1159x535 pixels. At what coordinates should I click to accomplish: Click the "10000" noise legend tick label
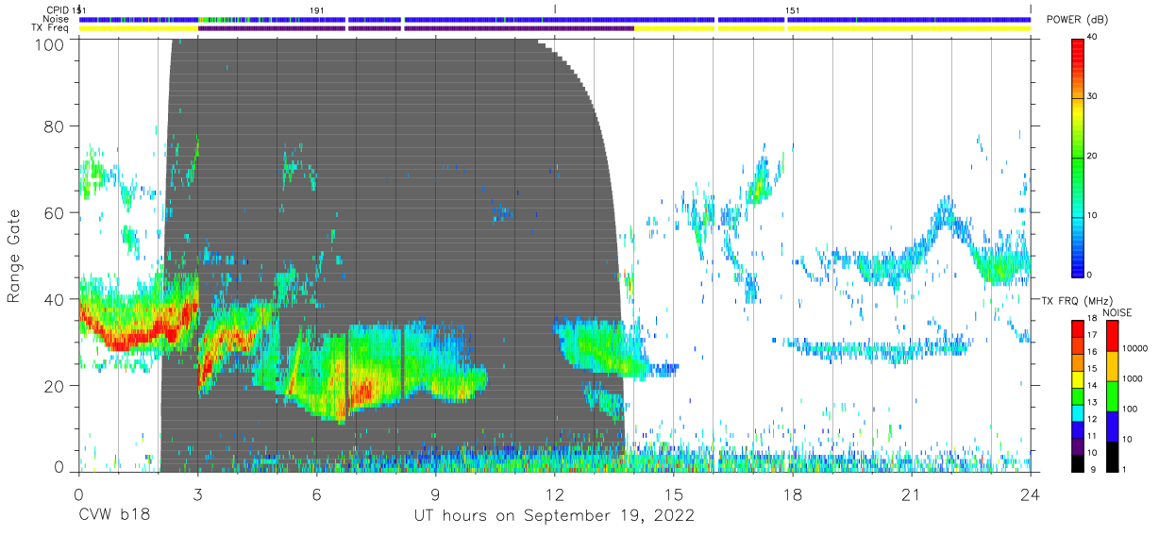pos(1136,348)
